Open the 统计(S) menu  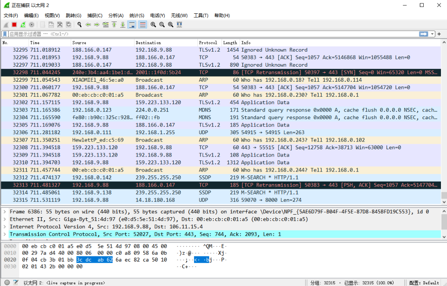pyautogui.click(x=137, y=15)
